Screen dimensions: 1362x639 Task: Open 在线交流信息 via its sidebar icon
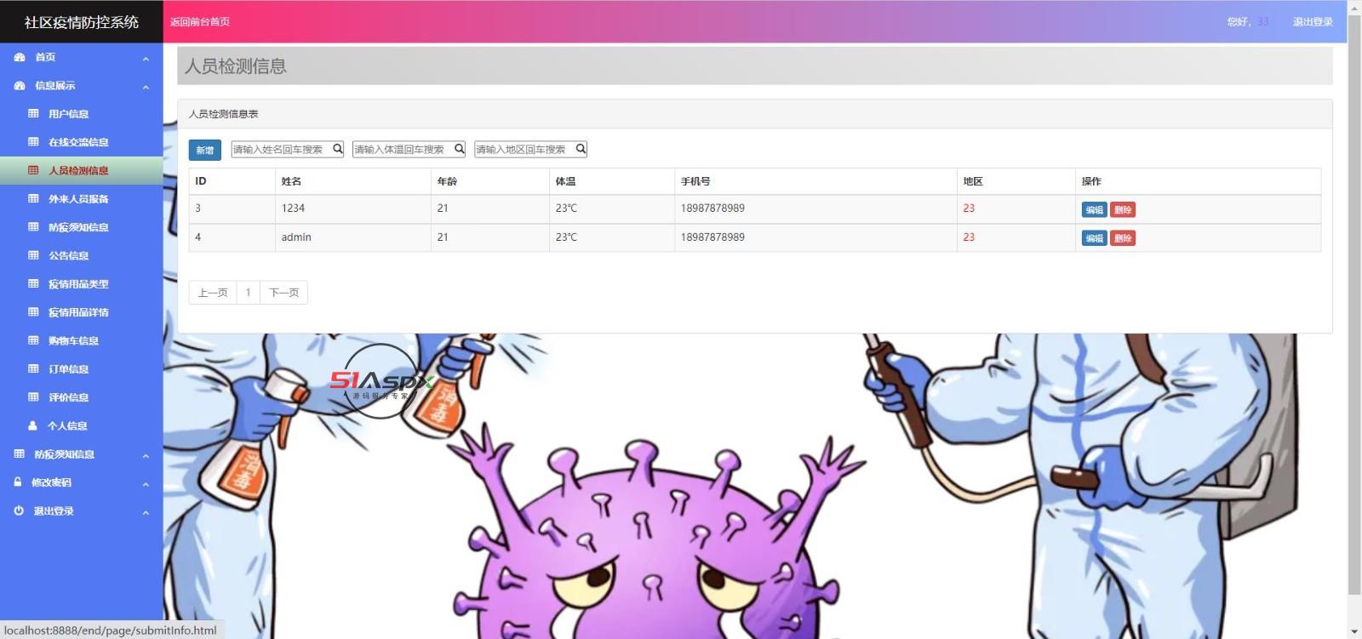pyautogui.click(x=33, y=142)
